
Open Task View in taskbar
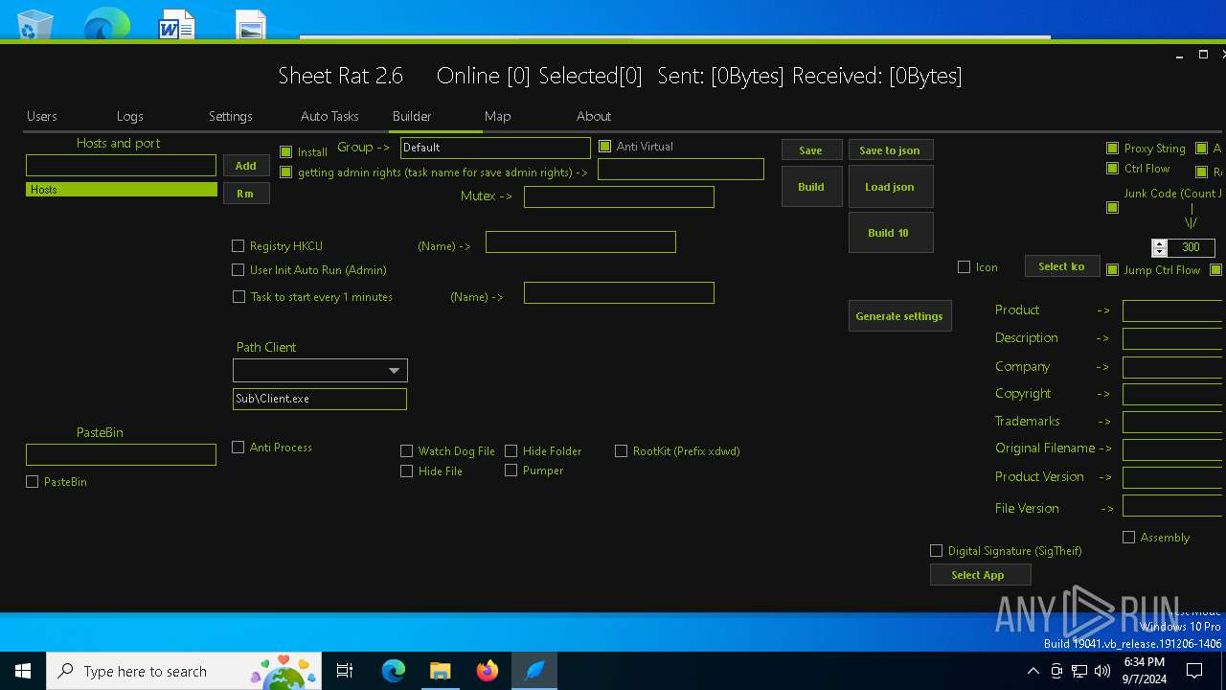pos(345,671)
